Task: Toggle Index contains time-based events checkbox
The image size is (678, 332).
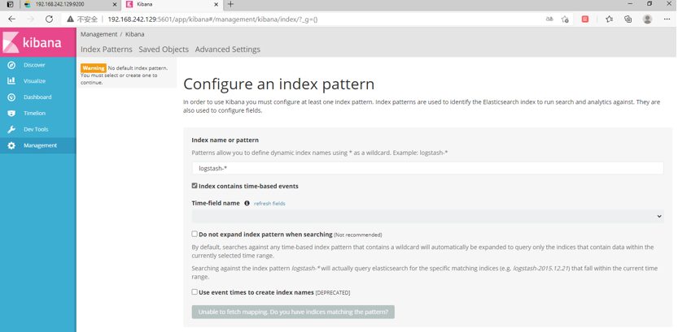Action: [x=195, y=186]
